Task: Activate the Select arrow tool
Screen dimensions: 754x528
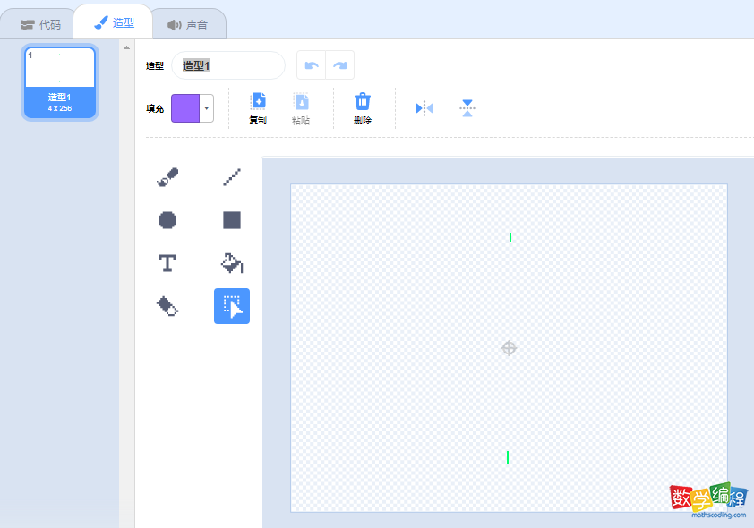Action: tap(232, 306)
